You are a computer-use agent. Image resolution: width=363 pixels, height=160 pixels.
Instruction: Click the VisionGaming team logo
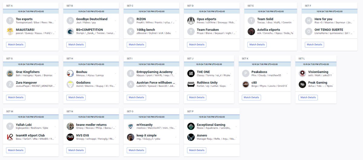pos(302,74)
